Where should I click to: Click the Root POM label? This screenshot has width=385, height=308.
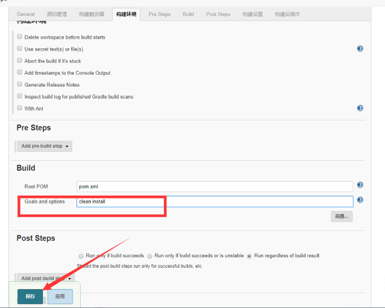coord(36,187)
